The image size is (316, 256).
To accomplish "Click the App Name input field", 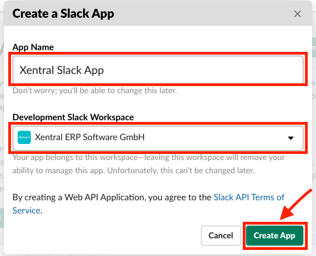I will click(x=158, y=70).
